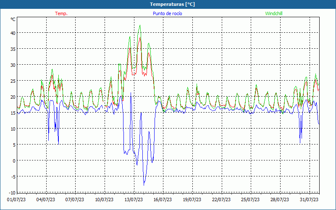This screenshot has height=210, width=336.
Task: Click the 0 value on temperature axis
Action: (14, 161)
